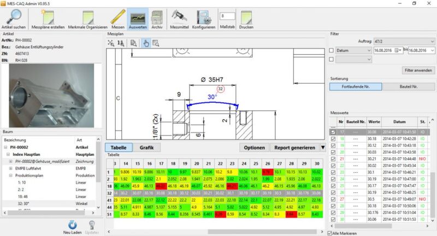437x236 pixels.
Task: Open the second filter criteria dropdown
Action: 353,60
